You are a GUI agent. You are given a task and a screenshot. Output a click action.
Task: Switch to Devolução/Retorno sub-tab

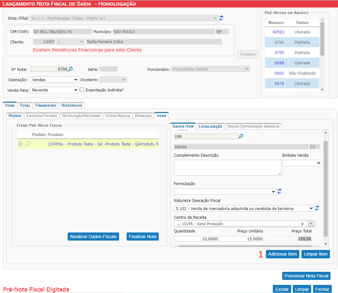81,116
